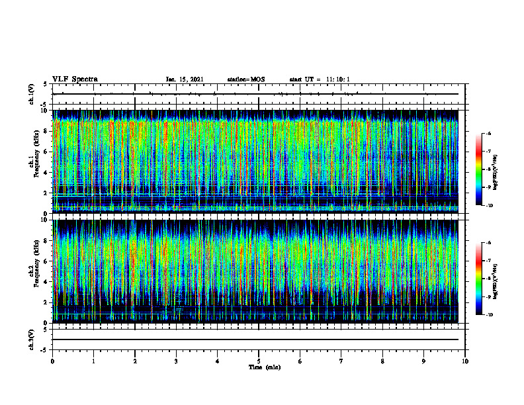Click time axis tick label "9"
This screenshot has width=524, height=405.
click(423, 361)
